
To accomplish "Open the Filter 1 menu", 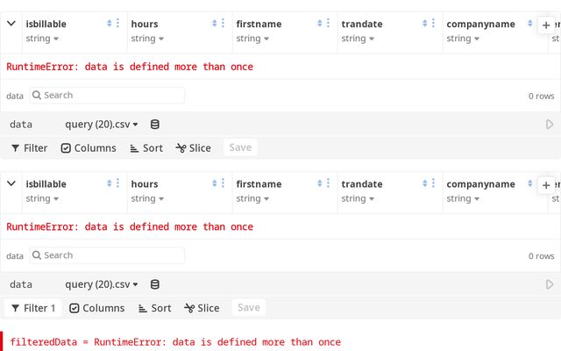I will [33, 308].
